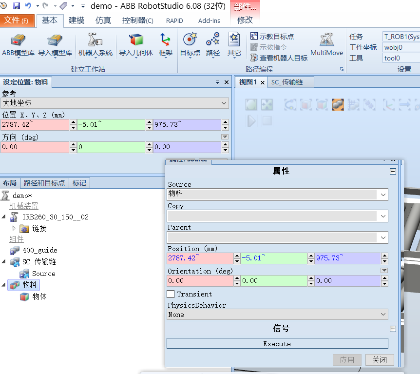Click the 应用 apply button
Viewport: 420px width, 374px height.
coord(347,360)
